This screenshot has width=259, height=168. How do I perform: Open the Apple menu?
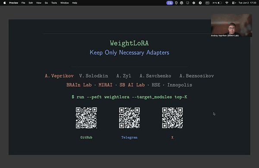click(x=5, y=3)
